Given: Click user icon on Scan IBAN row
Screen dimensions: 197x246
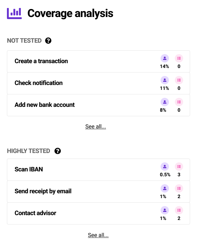Looking at the screenshot, I should tap(165, 167).
